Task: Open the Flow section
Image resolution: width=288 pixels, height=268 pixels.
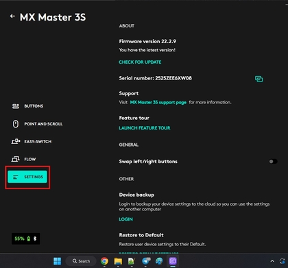Action: coord(24,159)
